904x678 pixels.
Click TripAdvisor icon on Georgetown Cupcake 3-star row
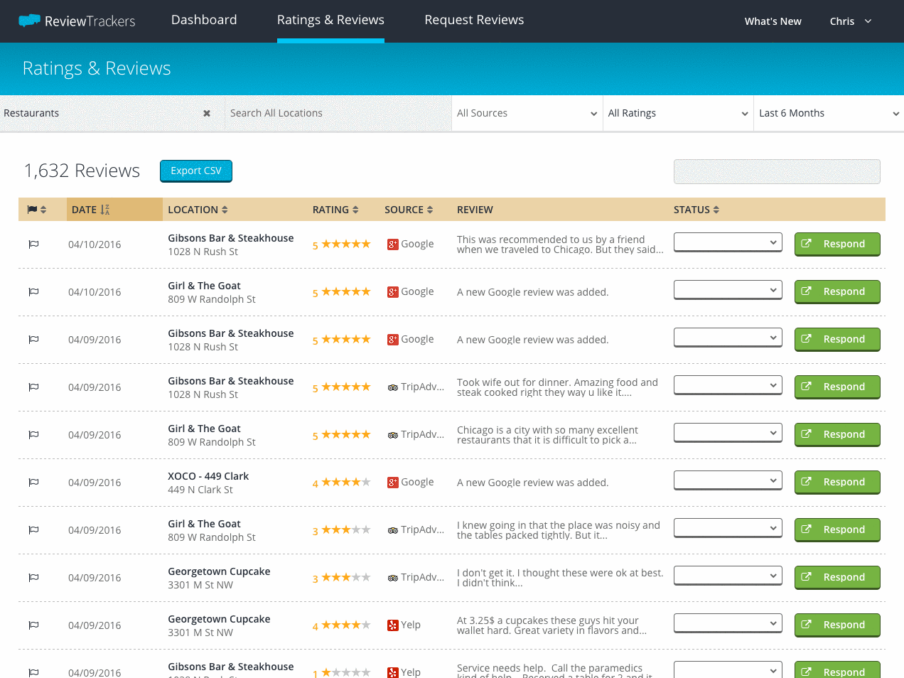click(x=393, y=578)
